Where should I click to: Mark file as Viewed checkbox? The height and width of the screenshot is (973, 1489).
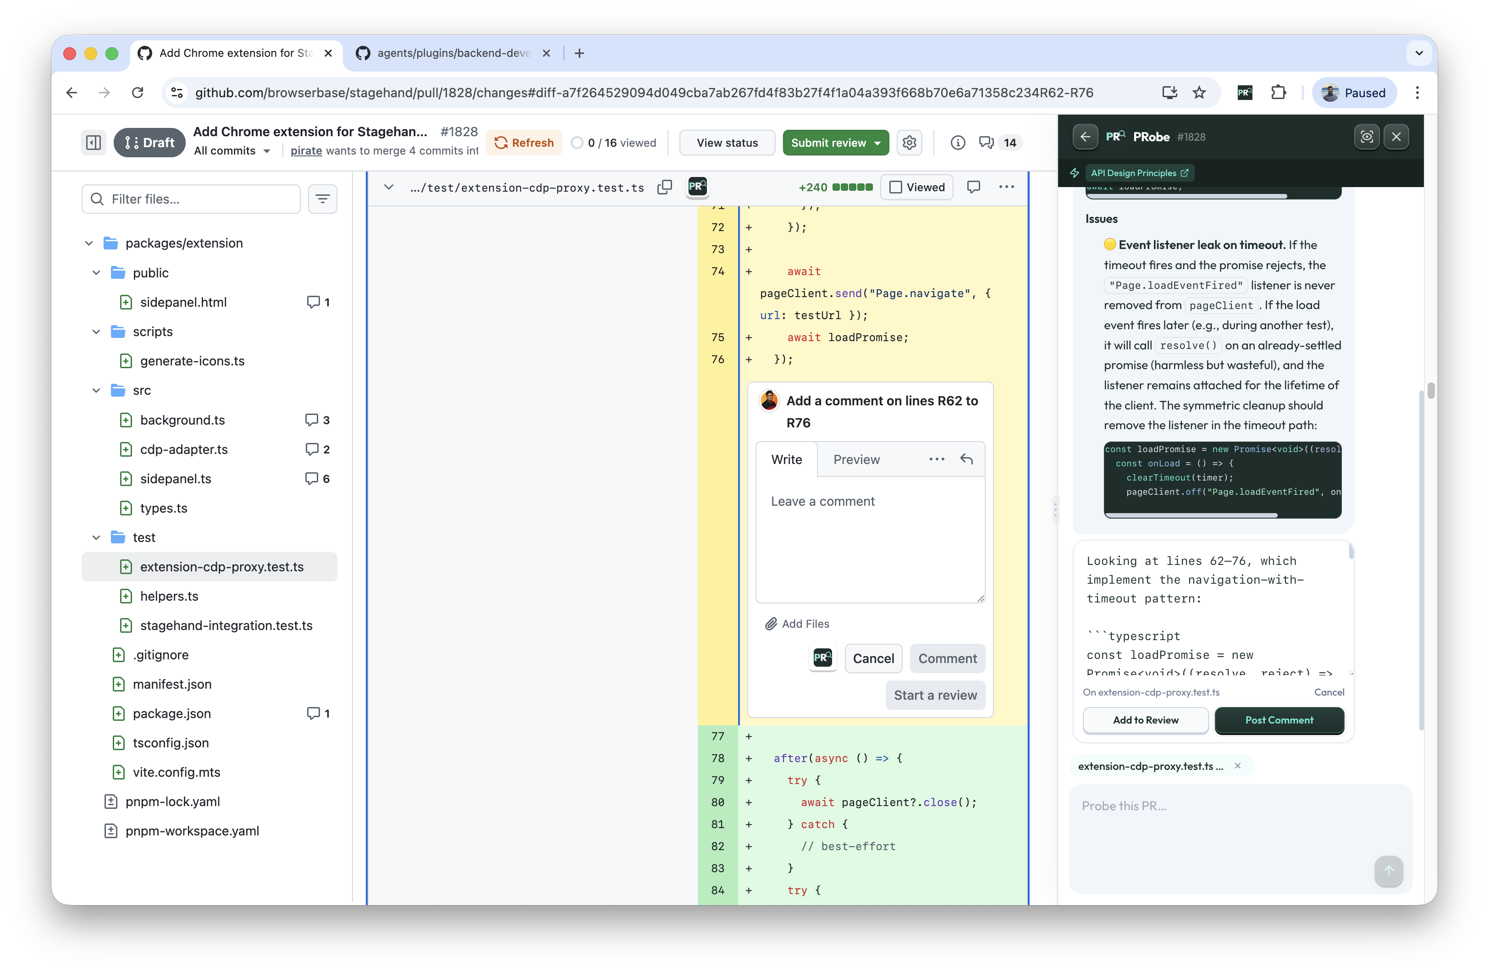point(896,187)
